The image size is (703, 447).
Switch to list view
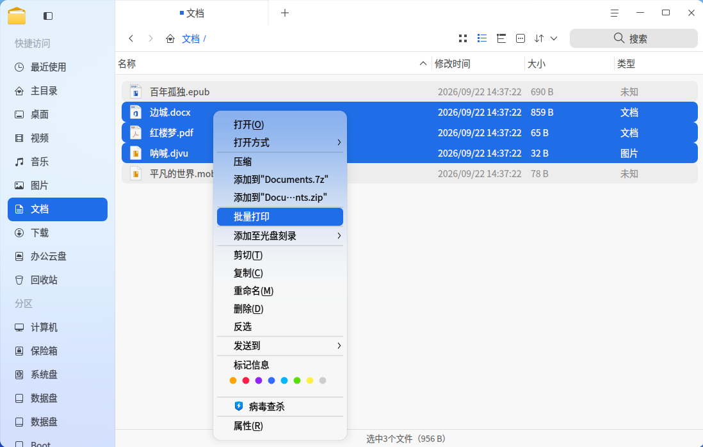[x=482, y=38]
